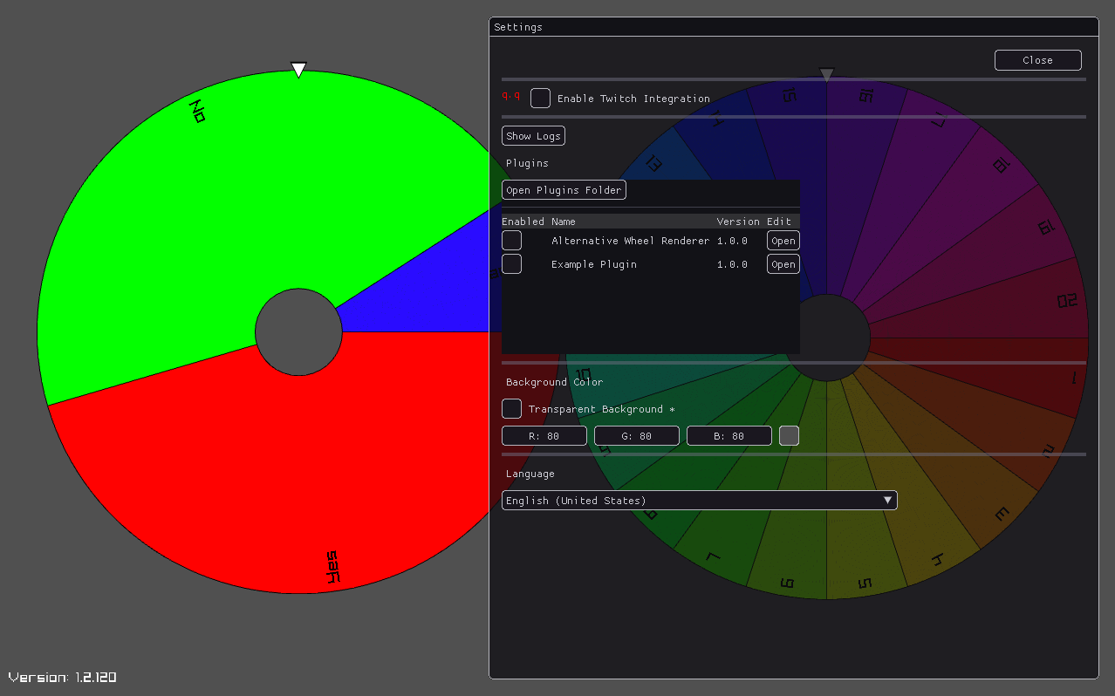Click the gray center hub of the left wheel
This screenshot has width=1115, height=696.
click(298, 332)
